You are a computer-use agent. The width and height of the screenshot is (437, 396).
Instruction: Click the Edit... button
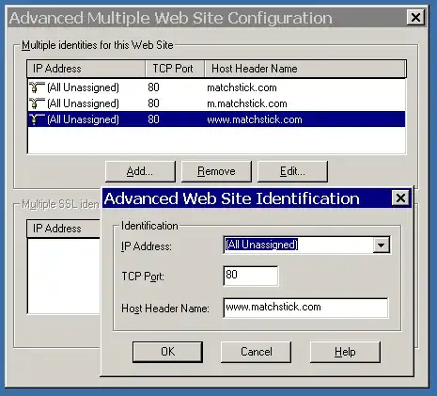[x=292, y=171]
